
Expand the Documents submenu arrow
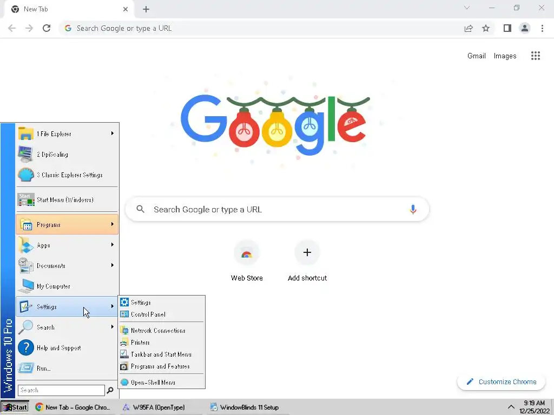click(113, 265)
